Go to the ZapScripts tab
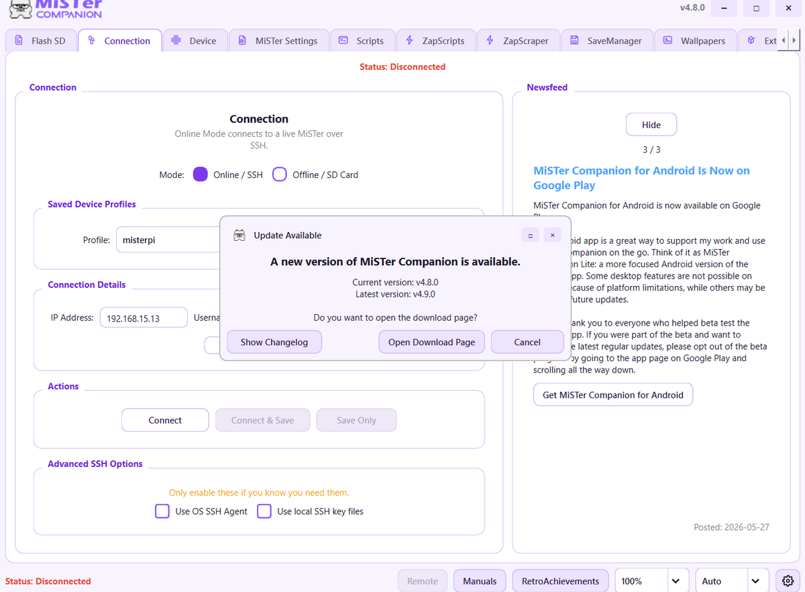Viewport: 805px width, 592px height. pyautogui.click(x=435, y=40)
